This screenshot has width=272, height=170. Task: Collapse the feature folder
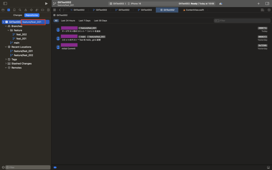pos(8,30)
